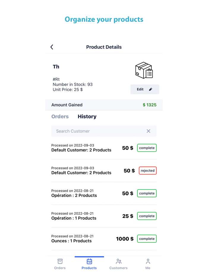Clear the search field using the X icon
Screen dimensions: 208x278
click(148, 131)
